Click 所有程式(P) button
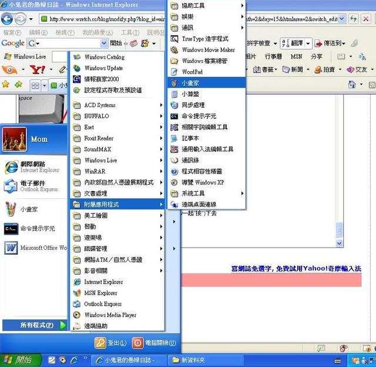This screenshot has width=376, height=367. point(35,325)
